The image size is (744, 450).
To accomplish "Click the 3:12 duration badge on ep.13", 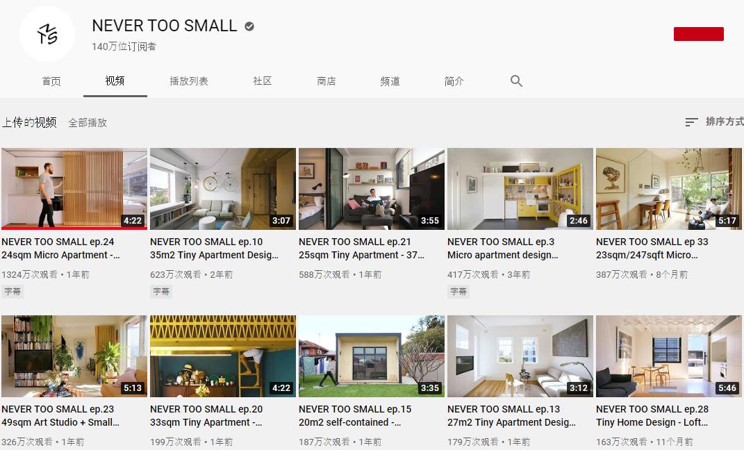I will (579, 388).
